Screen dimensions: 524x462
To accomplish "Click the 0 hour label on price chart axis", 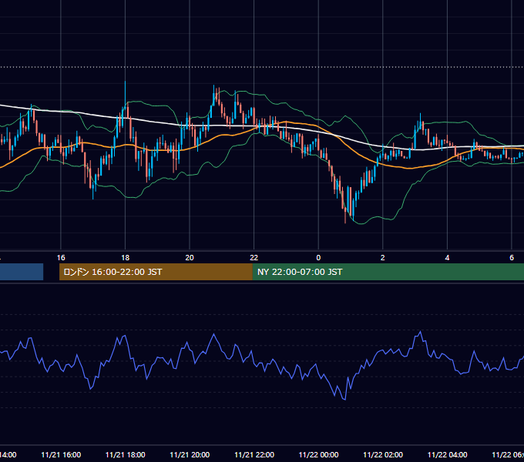I will 318,258.
